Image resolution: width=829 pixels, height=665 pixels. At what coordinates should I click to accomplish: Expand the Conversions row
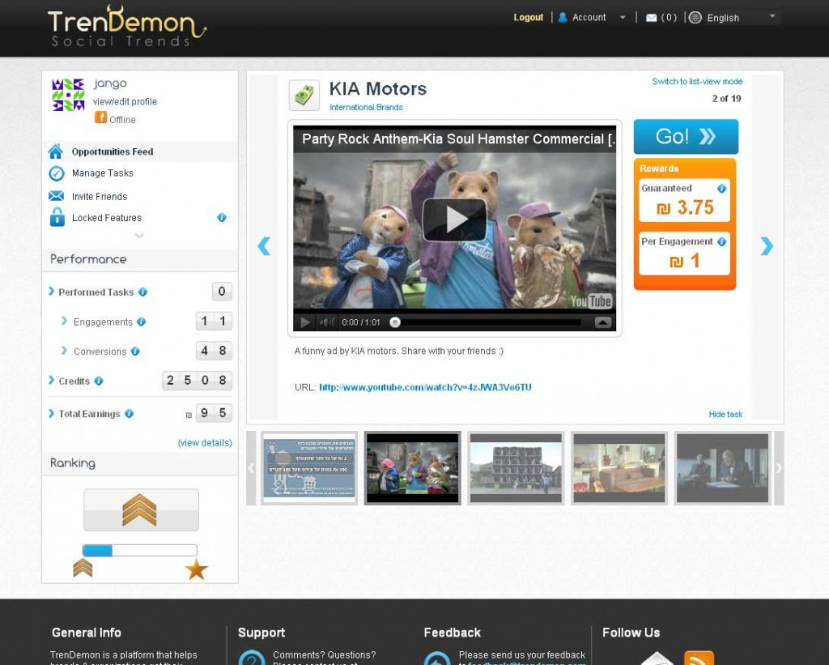coord(64,351)
